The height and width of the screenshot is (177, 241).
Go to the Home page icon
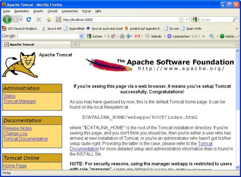pos(49,20)
